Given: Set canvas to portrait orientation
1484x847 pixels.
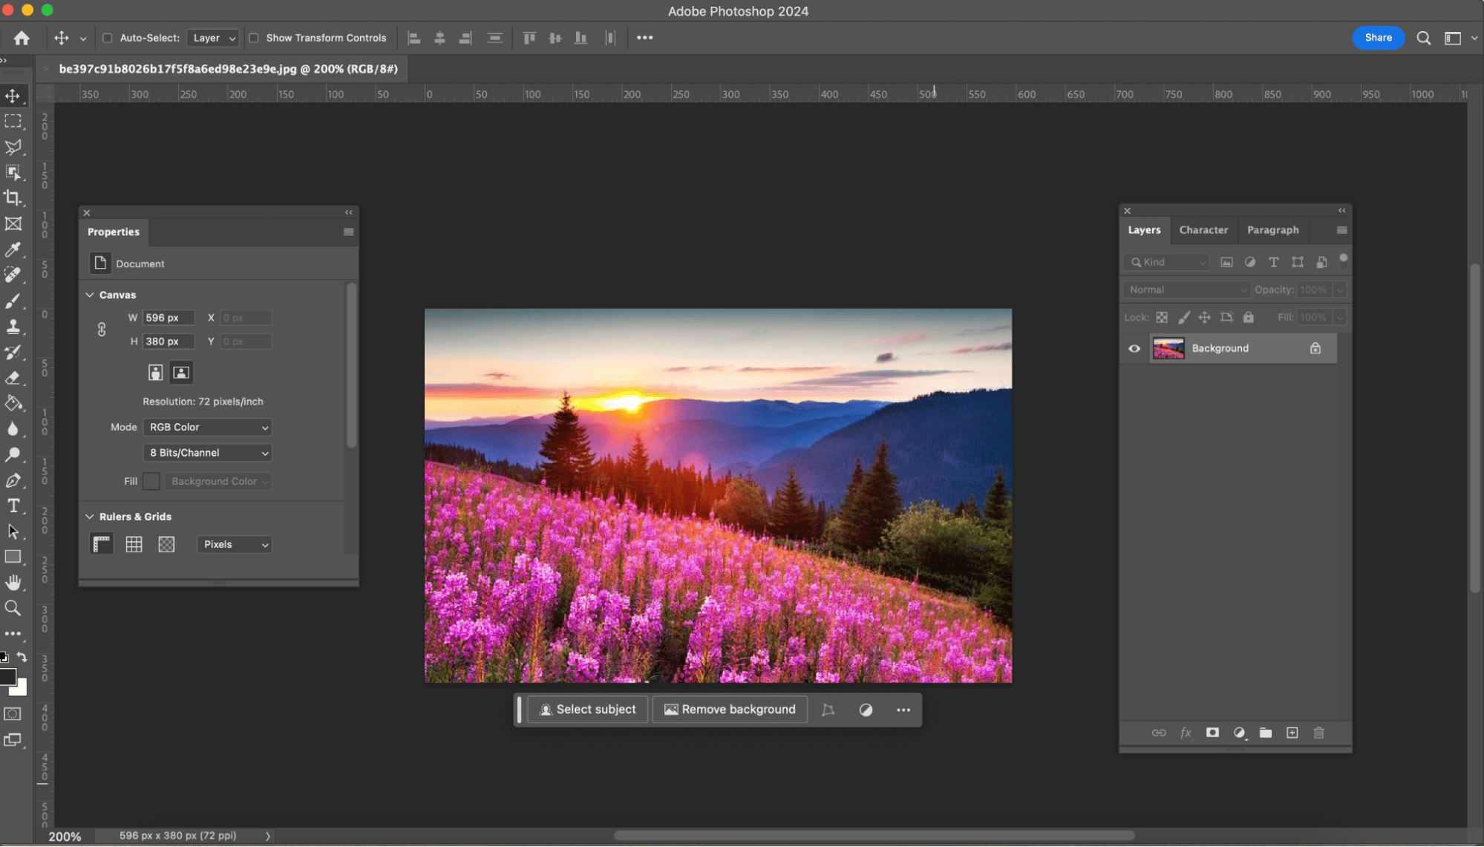Looking at the screenshot, I should click(x=155, y=373).
